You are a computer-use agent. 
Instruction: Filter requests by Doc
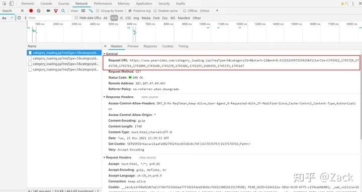click(x=165, y=18)
